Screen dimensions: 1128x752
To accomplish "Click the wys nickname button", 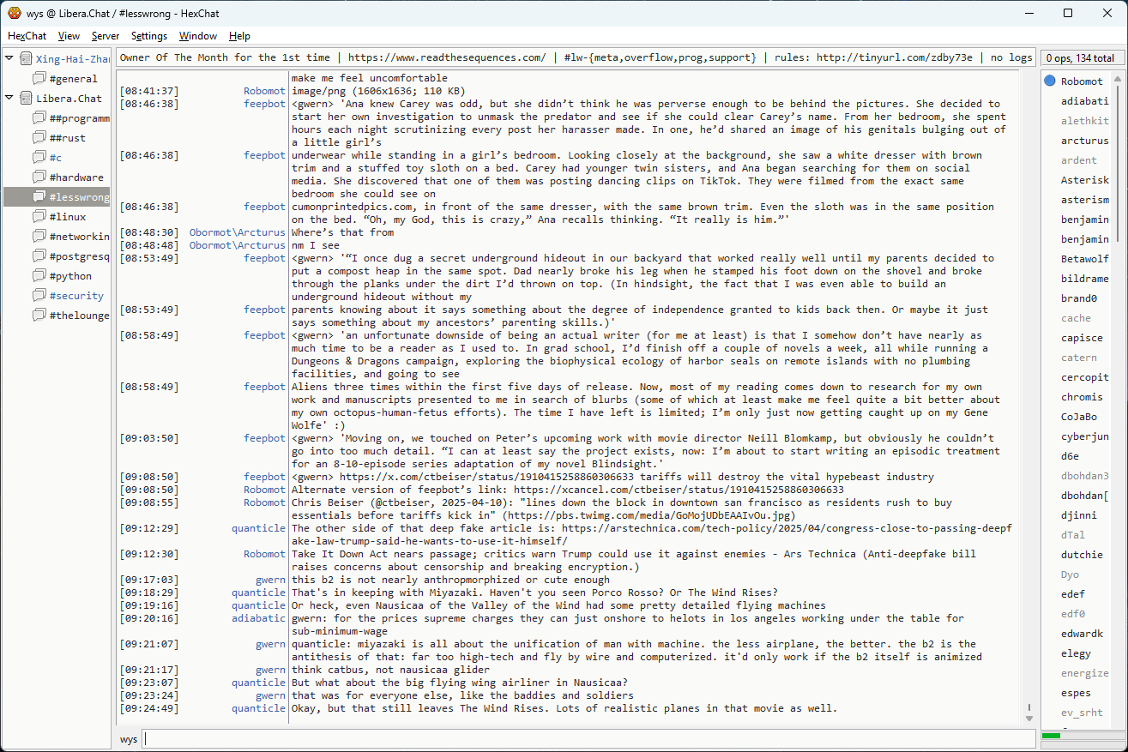I will pyautogui.click(x=129, y=739).
